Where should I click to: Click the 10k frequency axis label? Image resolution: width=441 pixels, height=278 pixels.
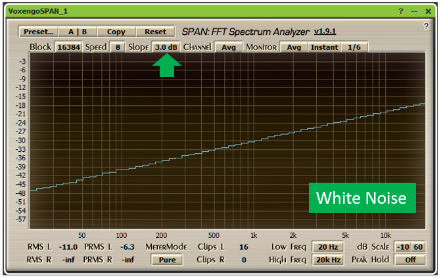point(386,235)
